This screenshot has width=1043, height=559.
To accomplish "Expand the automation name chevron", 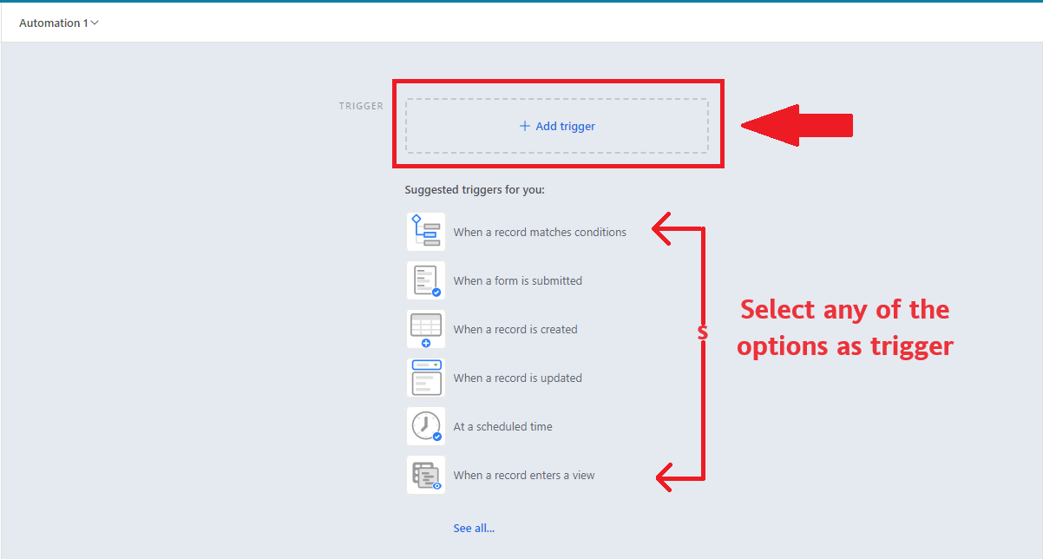I will click(x=94, y=23).
